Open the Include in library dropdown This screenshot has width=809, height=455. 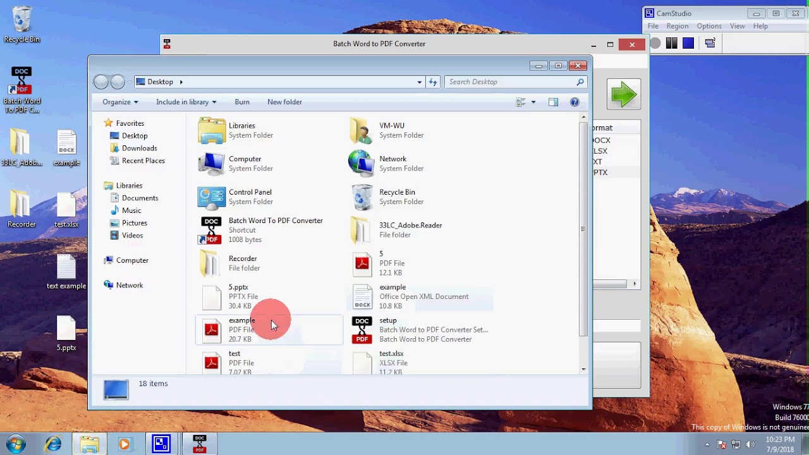coord(186,102)
